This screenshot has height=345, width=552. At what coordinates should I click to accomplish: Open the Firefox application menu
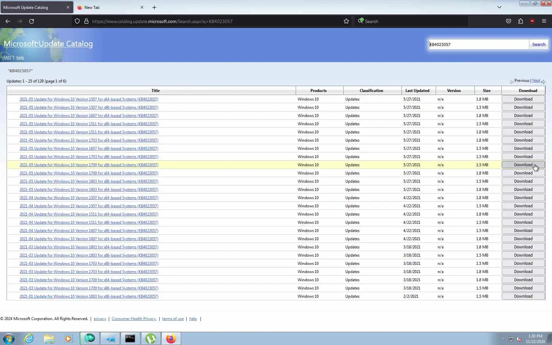tap(544, 21)
